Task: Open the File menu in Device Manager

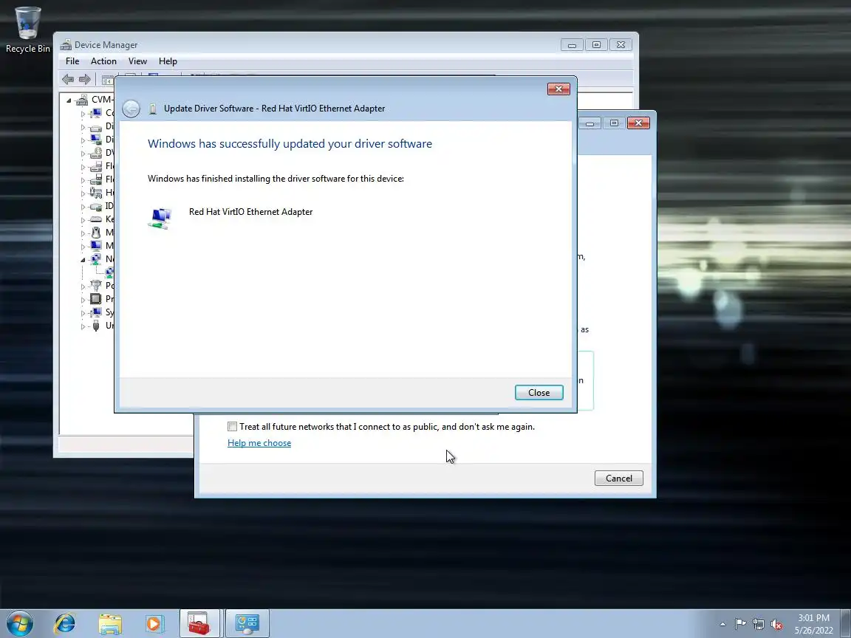Action: coord(72,61)
